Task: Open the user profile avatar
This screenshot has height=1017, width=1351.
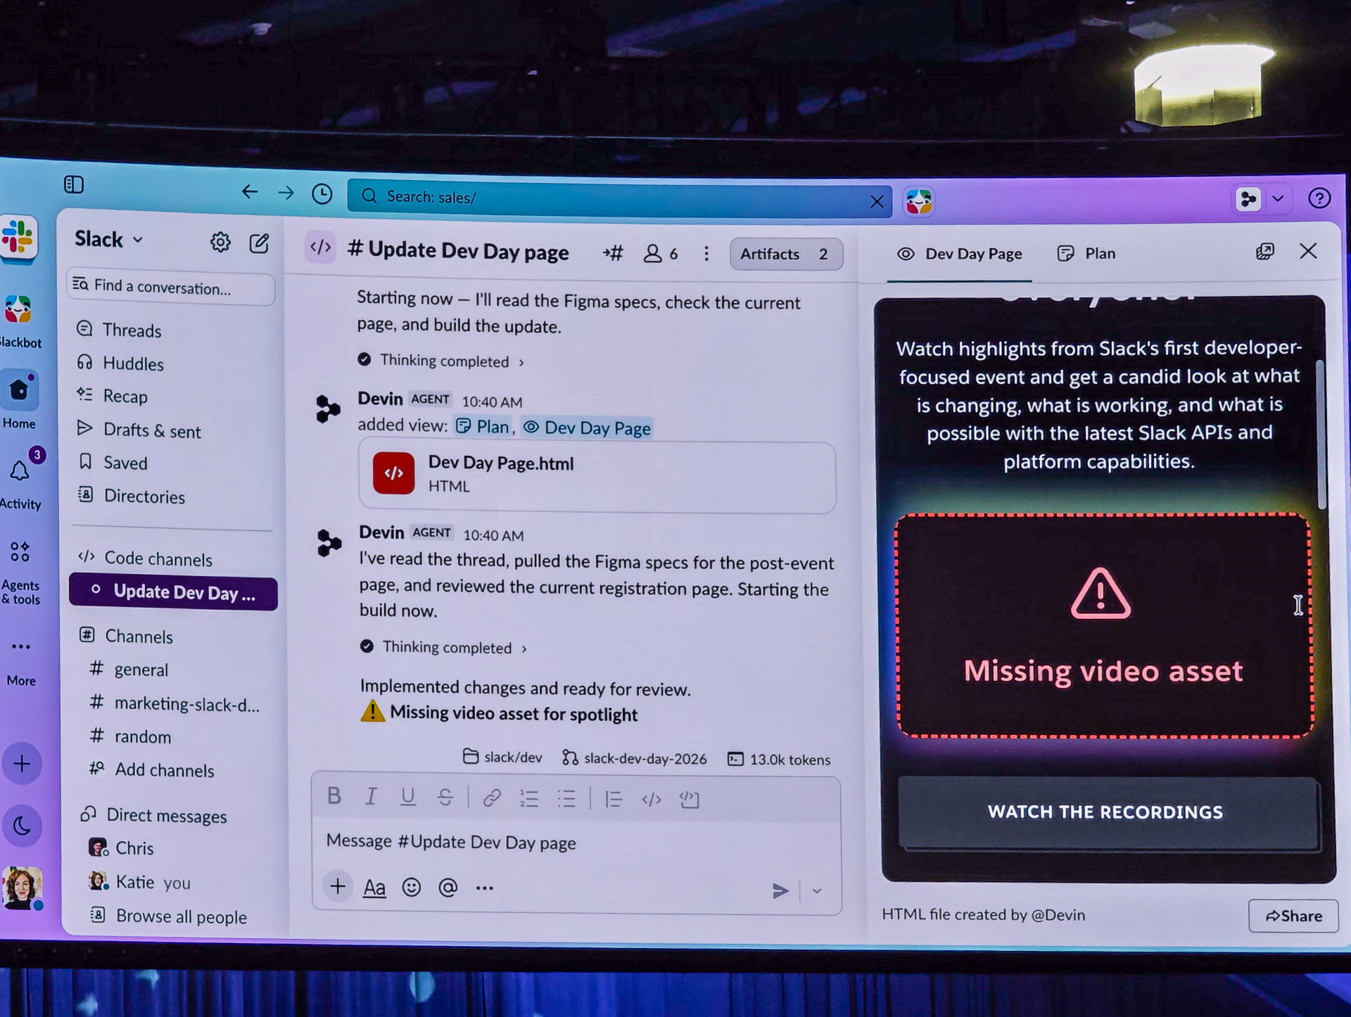Action: (23, 888)
